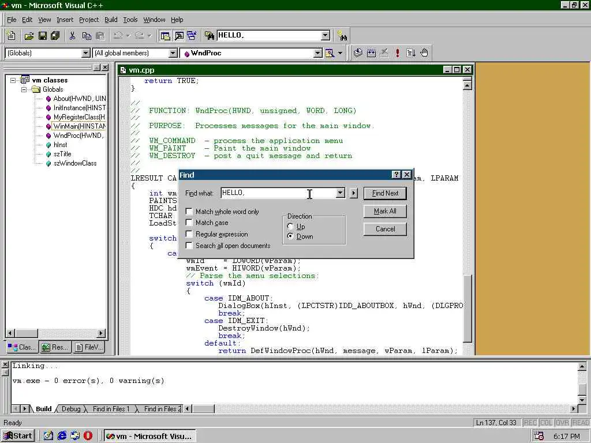This screenshot has height=443, width=591.
Task: Click the Search binoculars icon right of Find box
Action: (x=342, y=36)
